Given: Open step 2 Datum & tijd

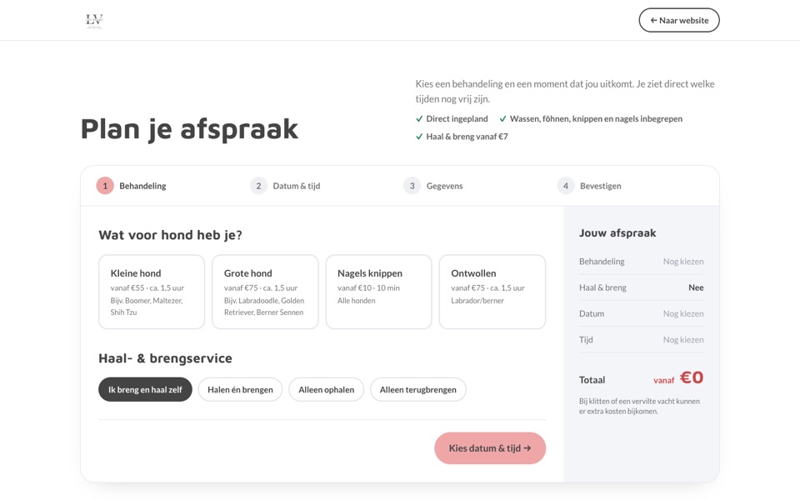Looking at the screenshot, I should (x=285, y=186).
